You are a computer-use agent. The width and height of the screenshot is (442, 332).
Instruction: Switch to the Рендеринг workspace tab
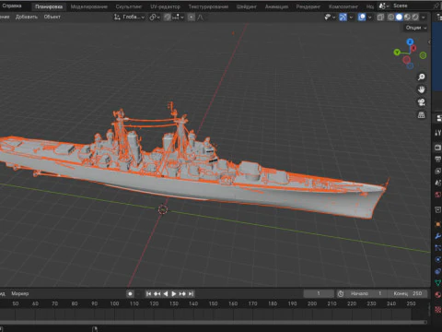tap(308, 6)
